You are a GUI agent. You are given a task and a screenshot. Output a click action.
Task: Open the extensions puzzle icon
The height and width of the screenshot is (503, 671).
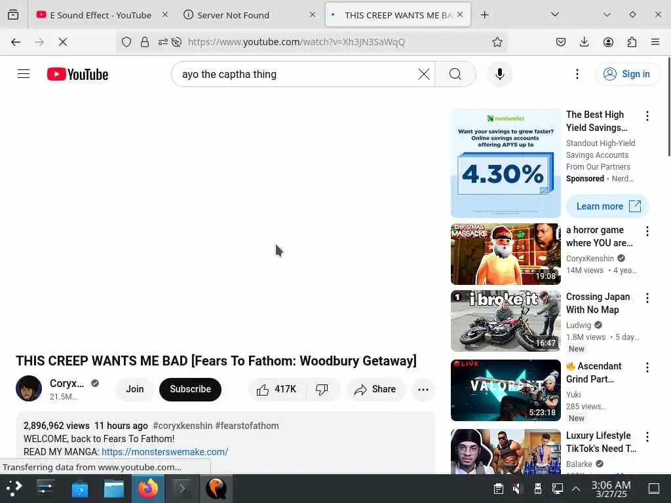tap(632, 42)
